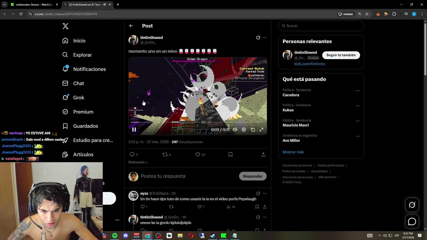This screenshot has height=240, width=427.
Task: Open tintinSlowed's profile avatar on the post
Action: 133,40
